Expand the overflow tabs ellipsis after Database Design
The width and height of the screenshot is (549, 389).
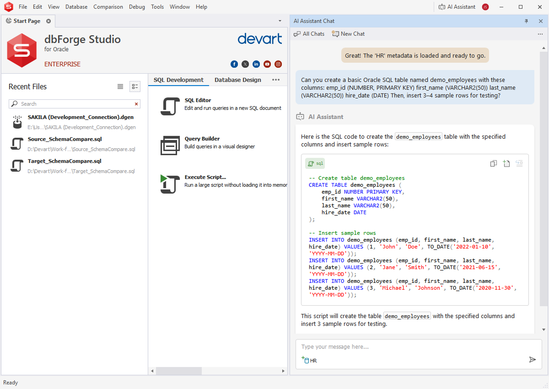point(275,80)
